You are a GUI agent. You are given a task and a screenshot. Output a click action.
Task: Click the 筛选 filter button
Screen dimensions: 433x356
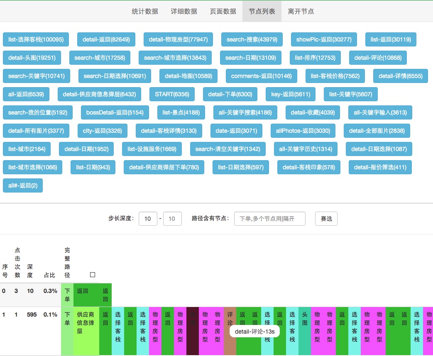326,219
